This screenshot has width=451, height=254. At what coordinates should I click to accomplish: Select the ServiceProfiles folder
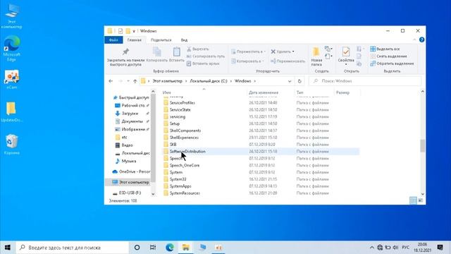coord(182,103)
